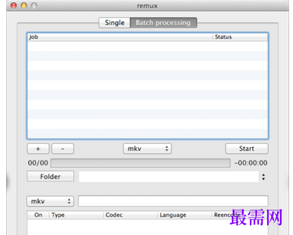Open the lower mkv container dropdown
Screen dimensions: 293x235
(50, 201)
